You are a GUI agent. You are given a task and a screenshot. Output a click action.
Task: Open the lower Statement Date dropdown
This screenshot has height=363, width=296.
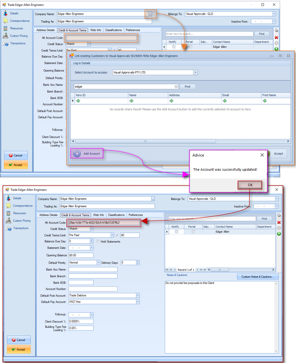click(92, 248)
